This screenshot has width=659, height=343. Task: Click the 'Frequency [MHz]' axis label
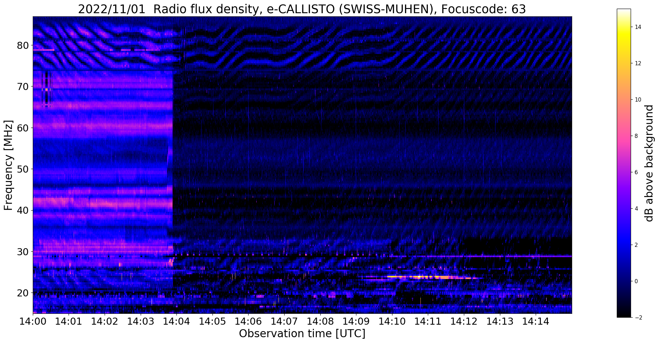8,165
